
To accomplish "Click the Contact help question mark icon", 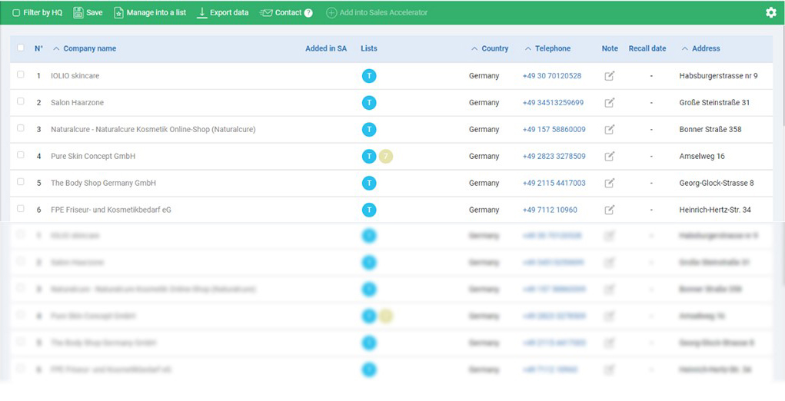I will click(x=308, y=13).
